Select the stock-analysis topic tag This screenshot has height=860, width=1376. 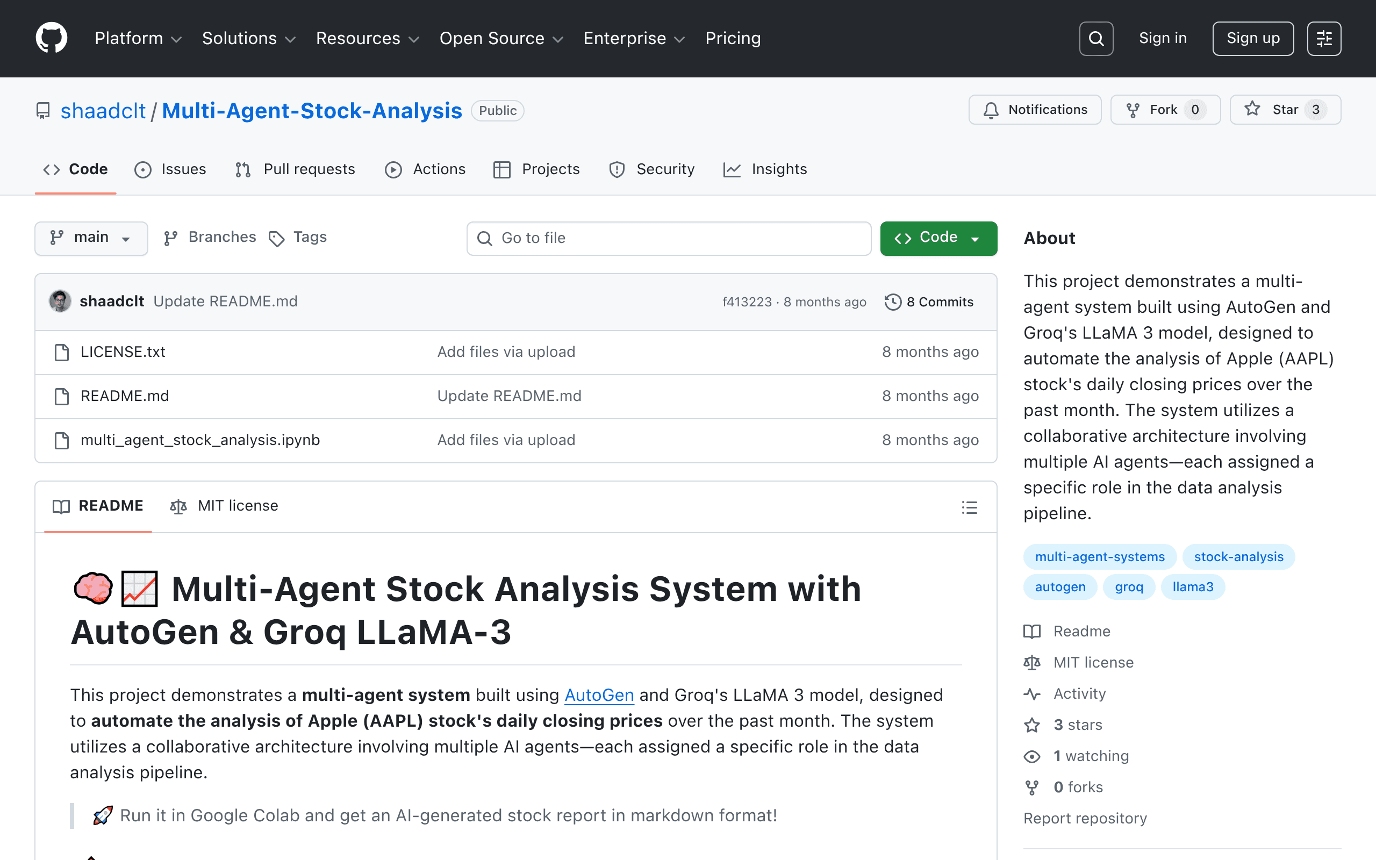point(1238,557)
